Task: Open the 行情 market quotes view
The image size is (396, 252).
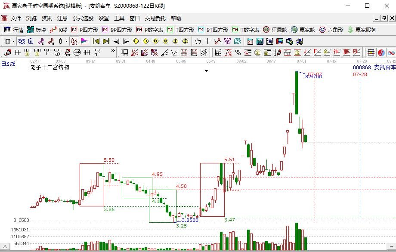Action: point(14,30)
